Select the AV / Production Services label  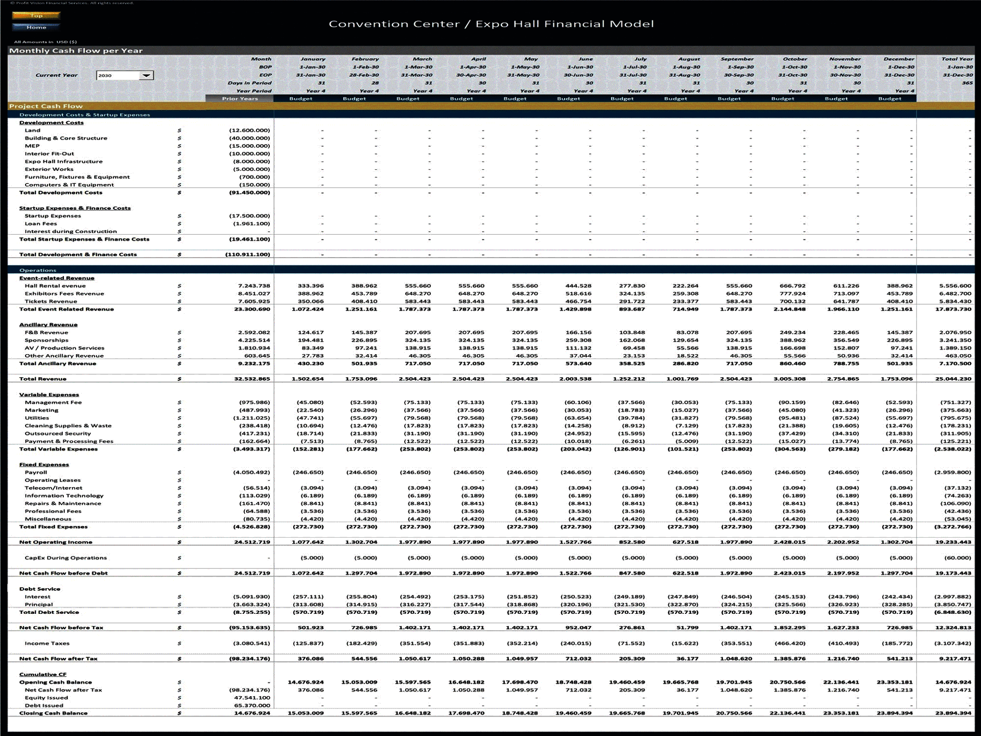[64, 348]
